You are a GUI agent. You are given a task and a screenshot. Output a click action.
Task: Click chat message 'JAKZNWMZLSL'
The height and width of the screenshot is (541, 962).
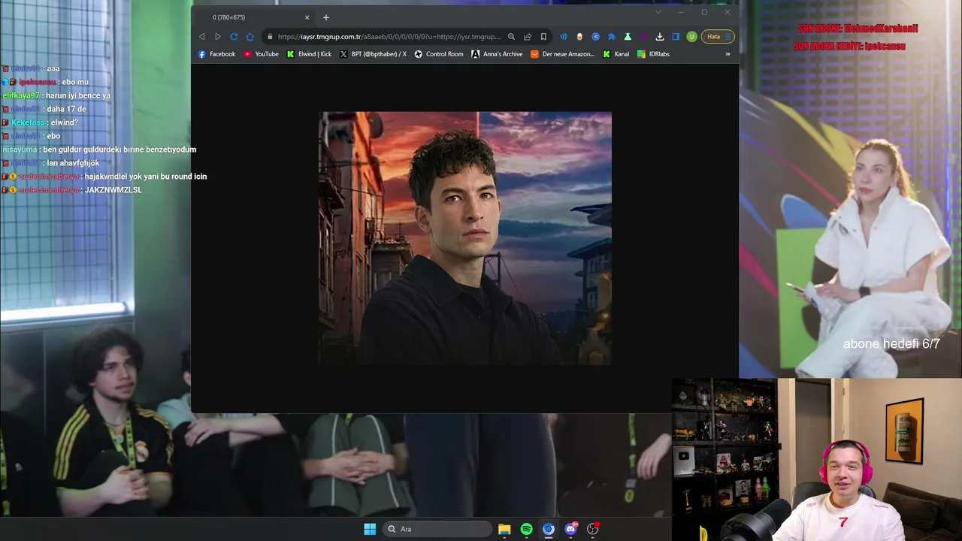(113, 190)
